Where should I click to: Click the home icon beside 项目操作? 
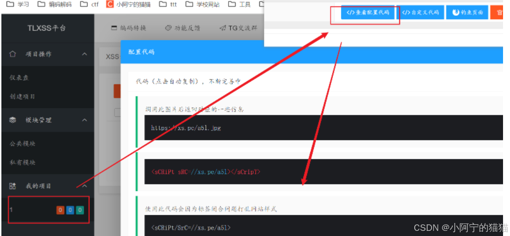point(13,54)
